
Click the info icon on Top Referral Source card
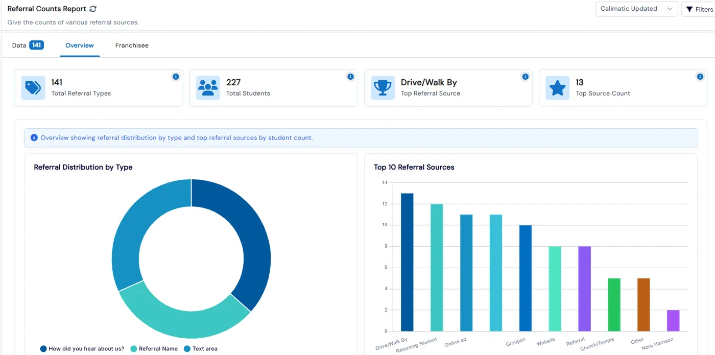click(525, 77)
